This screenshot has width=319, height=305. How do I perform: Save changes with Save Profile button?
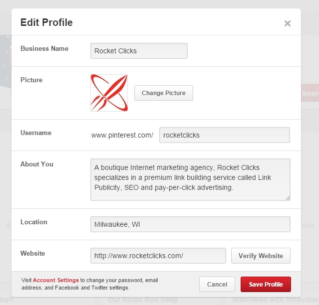pyautogui.click(x=266, y=284)
